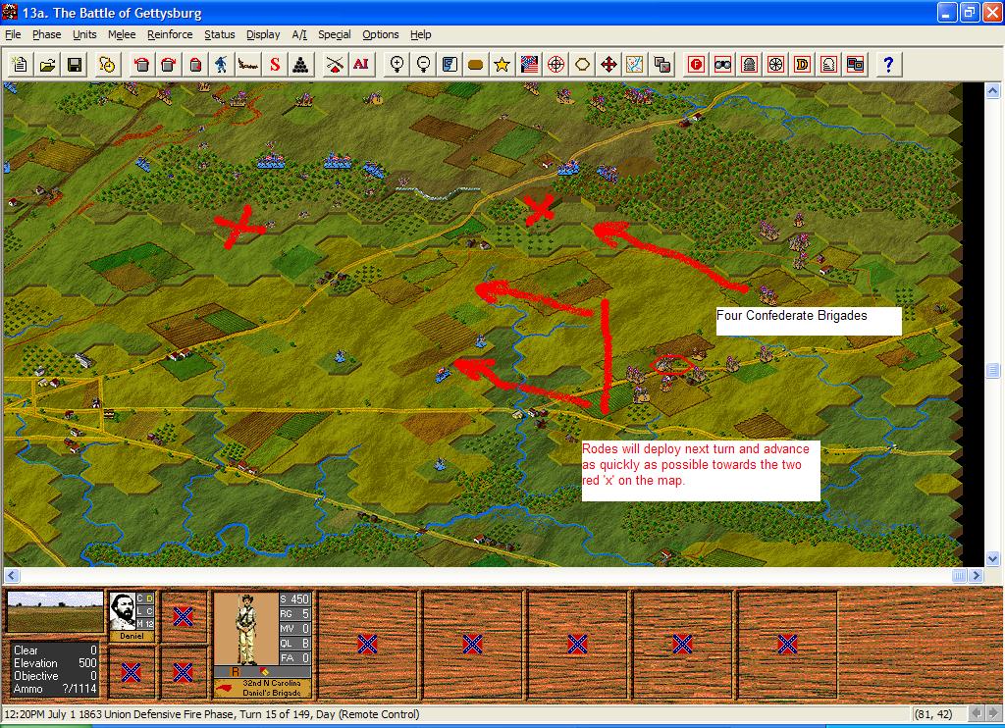Click the map's horizontal scrollbar left arrow

point(12,576)
